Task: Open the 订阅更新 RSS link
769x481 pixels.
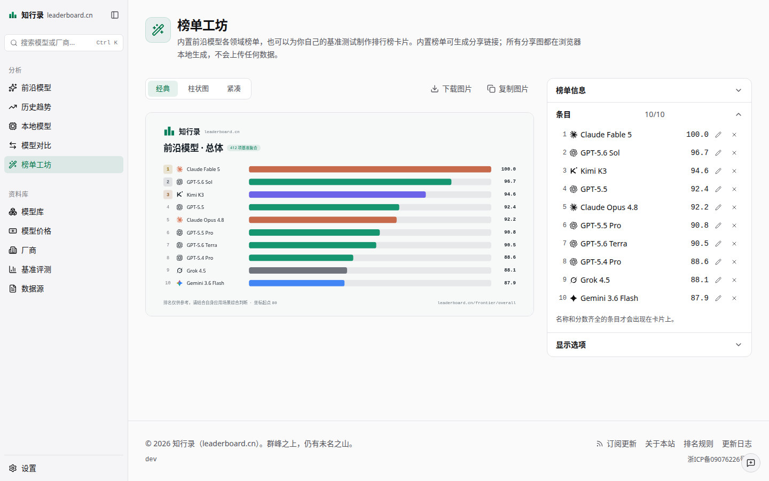Action: click(x=616, y=444)
